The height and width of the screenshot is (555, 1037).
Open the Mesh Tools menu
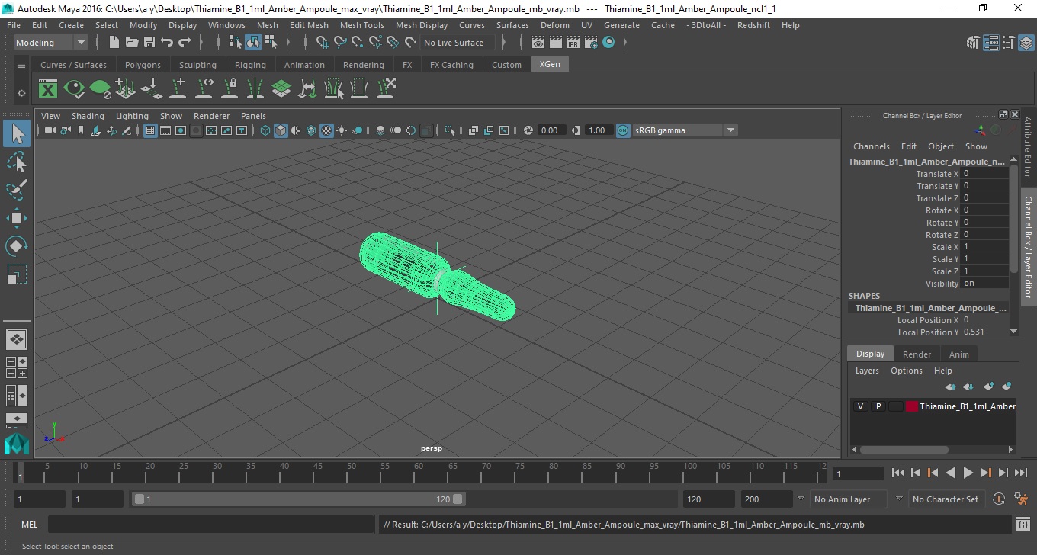pos(361,25)
